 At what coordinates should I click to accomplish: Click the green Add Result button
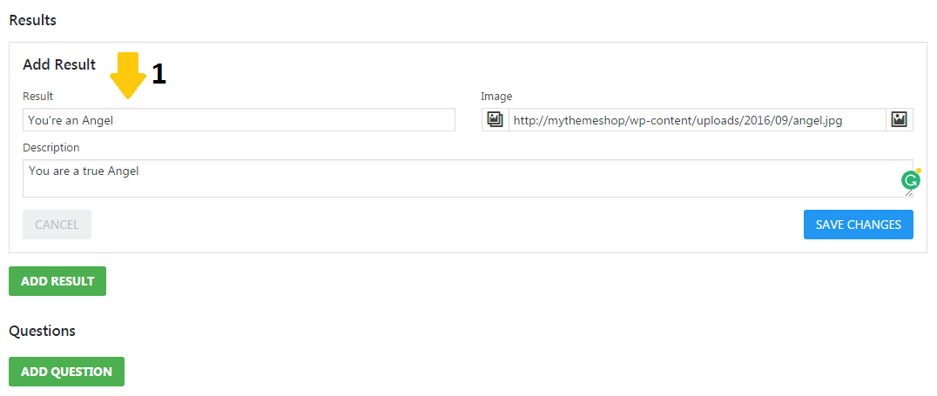[57, 281]
